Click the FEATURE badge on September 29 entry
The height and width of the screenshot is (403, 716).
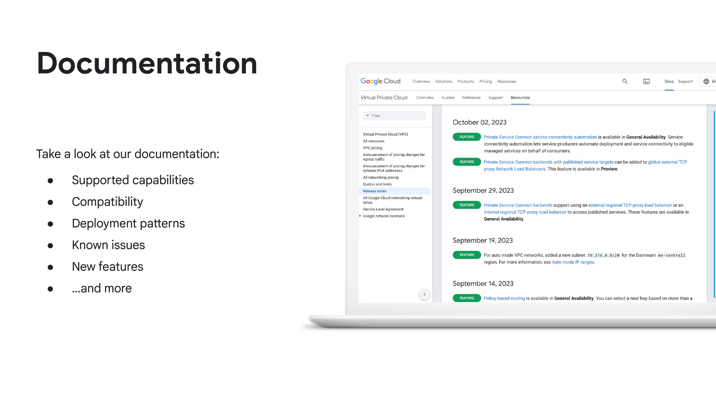point(467,205)
